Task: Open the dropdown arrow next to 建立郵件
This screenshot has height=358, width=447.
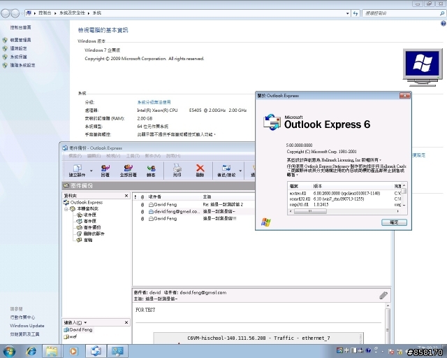Action: click(91, 171)
